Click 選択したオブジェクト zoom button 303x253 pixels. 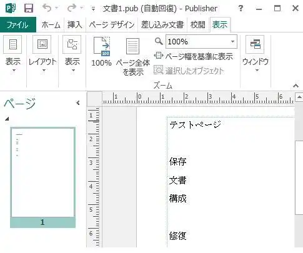[189, 71]
